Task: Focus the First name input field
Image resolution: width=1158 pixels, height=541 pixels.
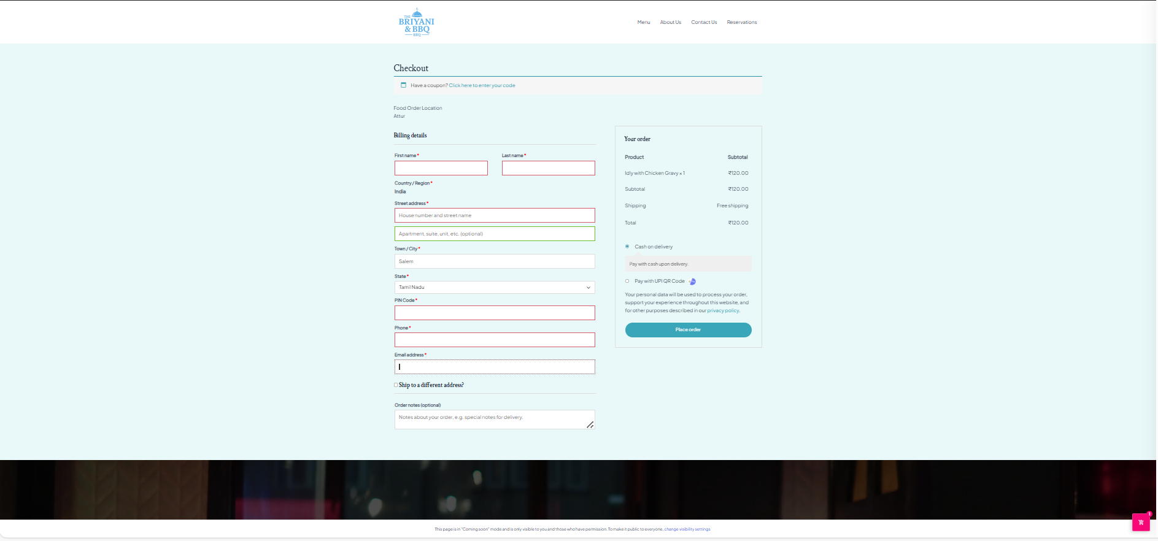Action: coord(441,168)
